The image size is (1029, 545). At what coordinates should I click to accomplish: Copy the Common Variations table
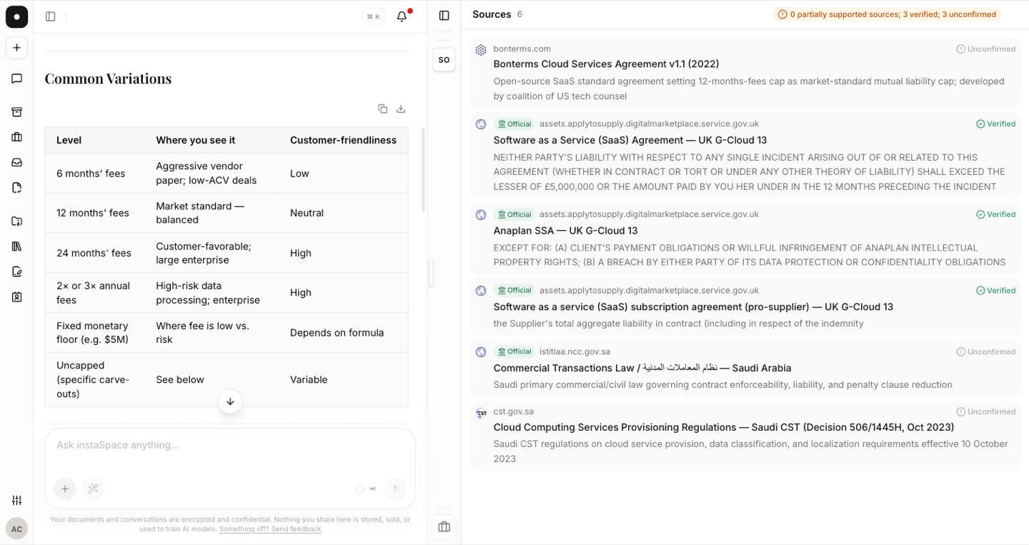382,109
